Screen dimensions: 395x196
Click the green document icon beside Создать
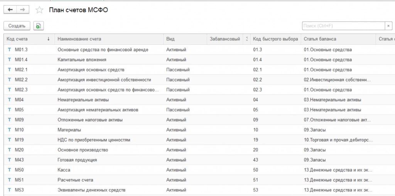(x=39, y=26)
